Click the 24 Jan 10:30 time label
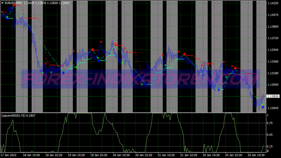 [x=211, y=155]
